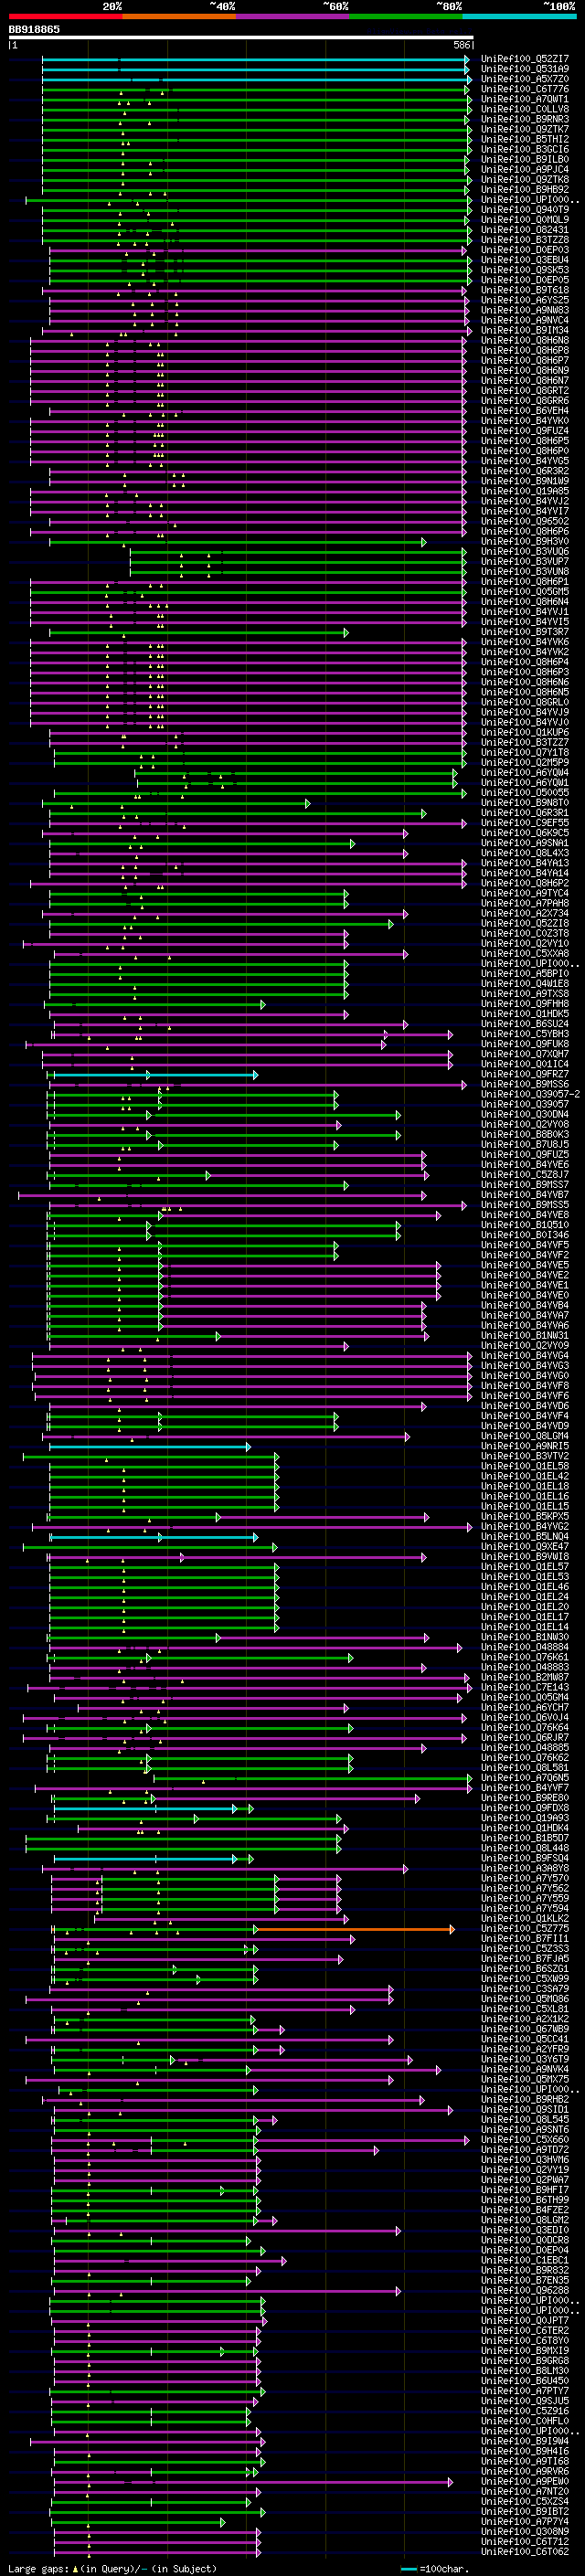Click hit label UniRef100_Q7XQH7

click(x=524, y=1054)
